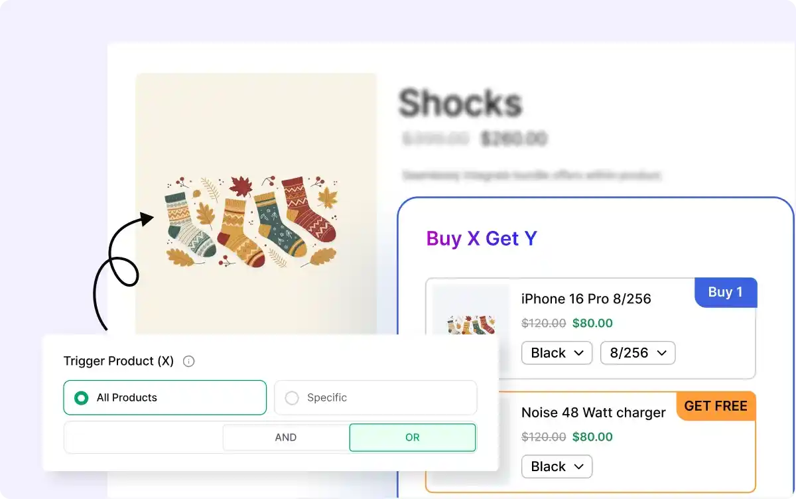Screen dimensions: 796x499
Task: Switch the condition toggle to AND
Action: (286, 438)
